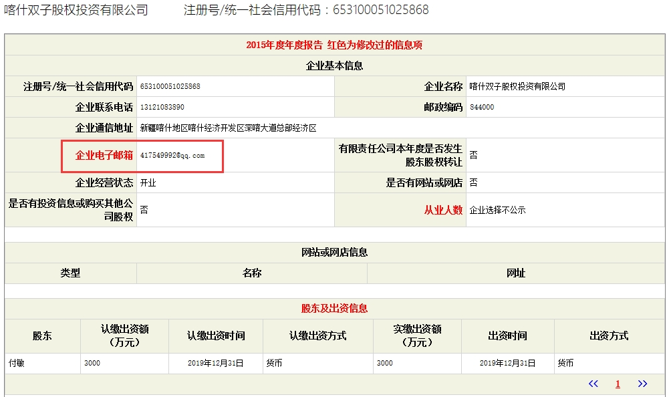
Task: Select the 2015年度年度报告 red heading
Action: (x=334, y=45)
